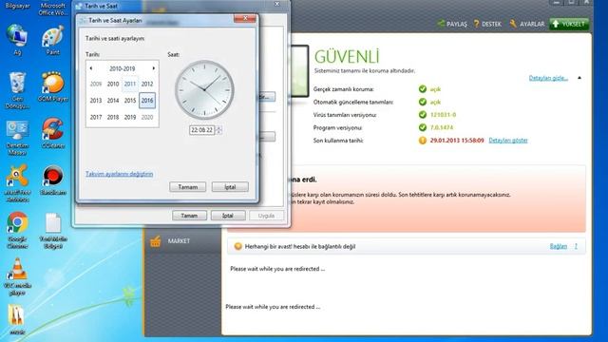Go to previous decade in calendar
This screenshot has width=608, height=342.
[91, 68]
